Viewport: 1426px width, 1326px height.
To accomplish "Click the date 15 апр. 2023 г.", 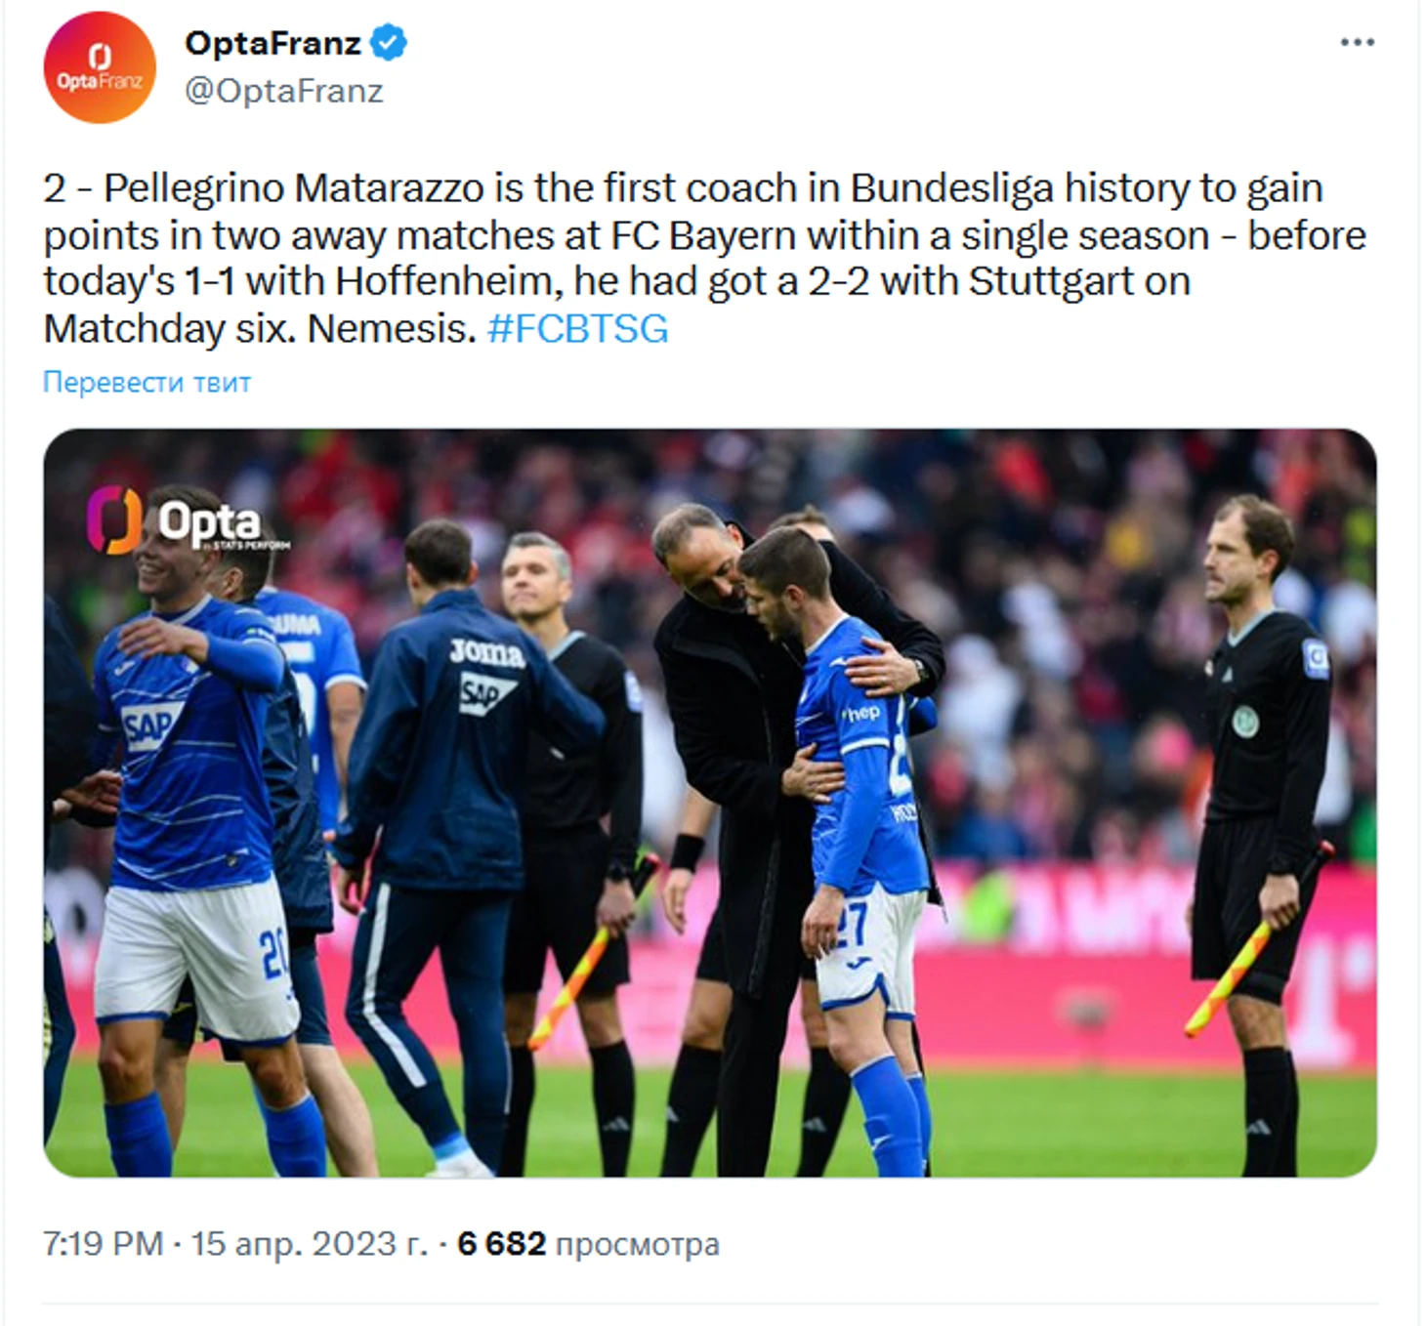I will 309,1244.
